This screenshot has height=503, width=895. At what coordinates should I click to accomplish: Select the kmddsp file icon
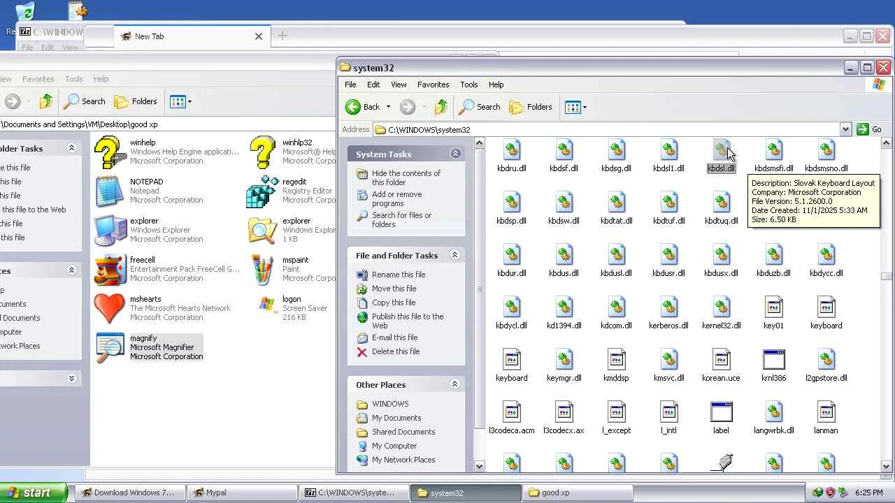point(616,359)
